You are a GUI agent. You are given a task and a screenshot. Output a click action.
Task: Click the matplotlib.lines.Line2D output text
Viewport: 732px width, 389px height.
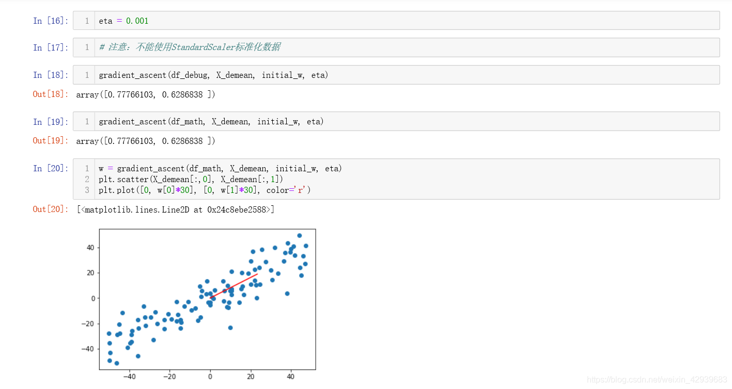tap(176, 209)
